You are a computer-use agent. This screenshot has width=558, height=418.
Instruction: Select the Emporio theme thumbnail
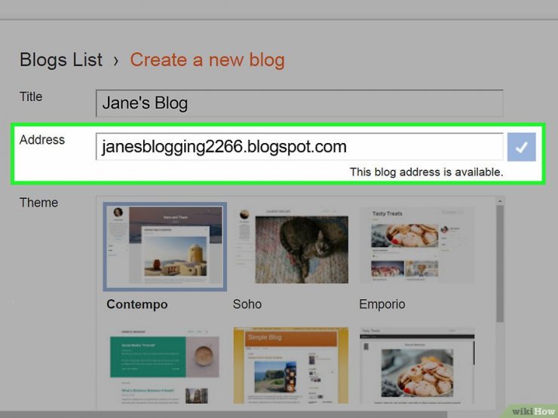(x=417, y=246)
